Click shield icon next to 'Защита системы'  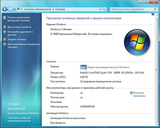[4, 39]
